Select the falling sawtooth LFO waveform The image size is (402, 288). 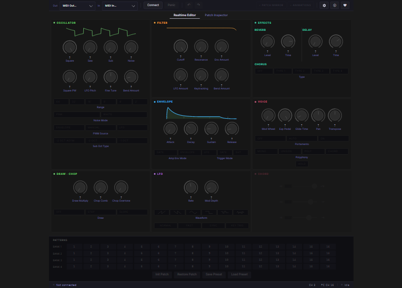177,212
